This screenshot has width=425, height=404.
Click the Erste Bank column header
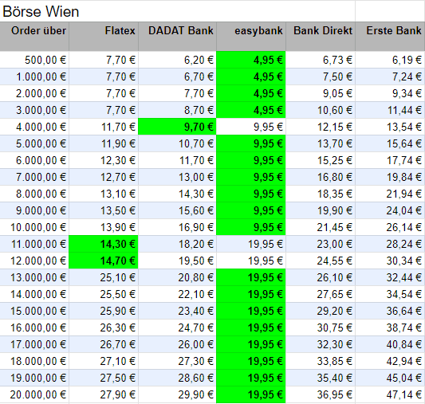(x=390, y=37)
